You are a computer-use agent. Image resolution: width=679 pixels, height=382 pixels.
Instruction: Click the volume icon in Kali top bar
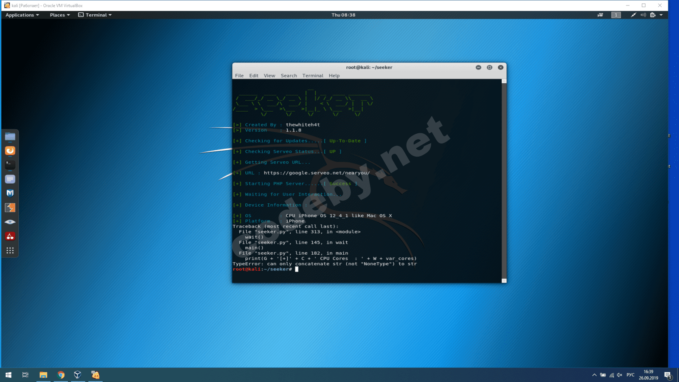643,15
